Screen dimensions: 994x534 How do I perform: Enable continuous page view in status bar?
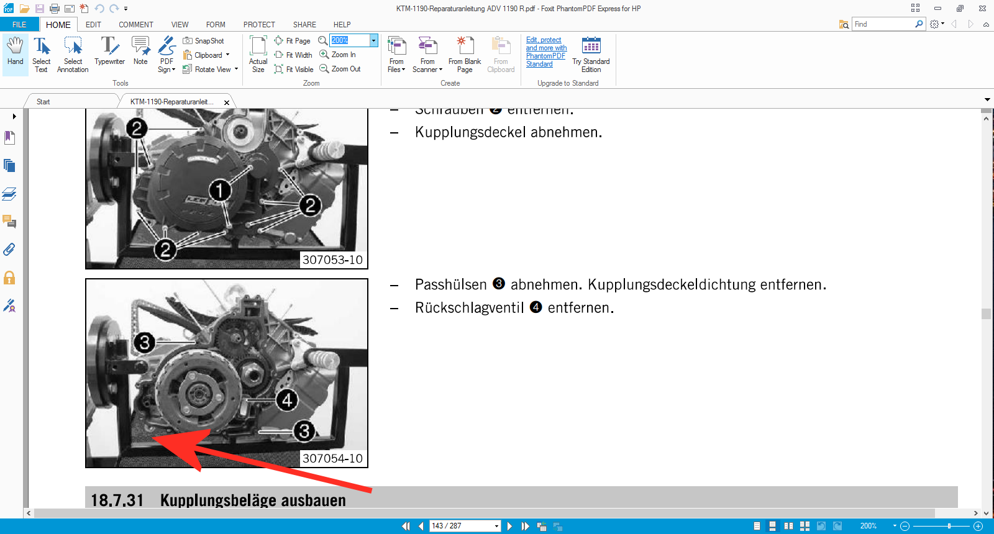point(772,526)
